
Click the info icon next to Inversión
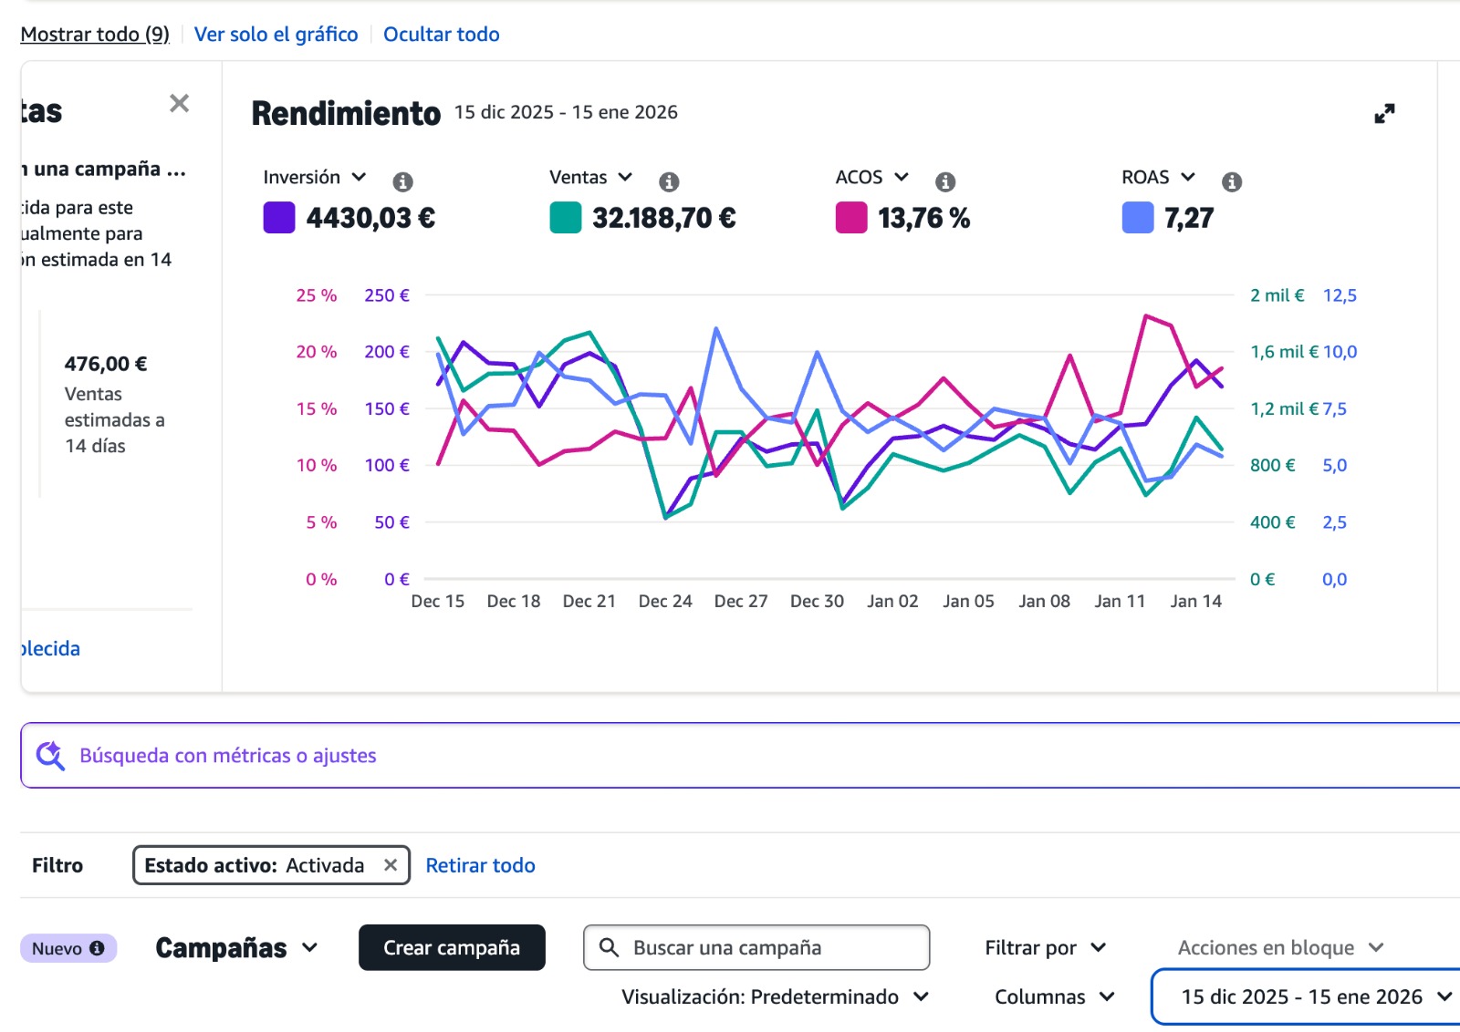click(402, 181)
